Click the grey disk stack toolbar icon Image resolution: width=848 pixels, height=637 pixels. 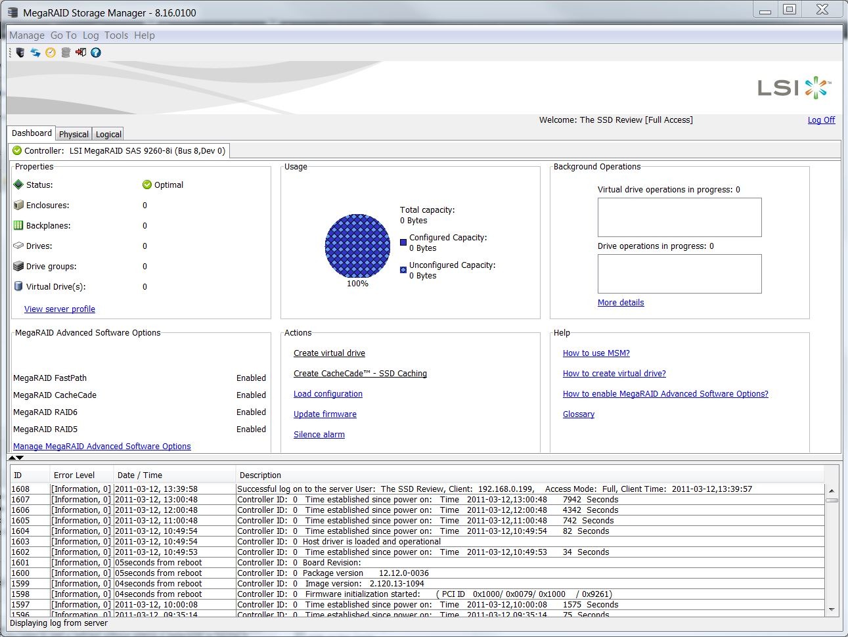66,53
